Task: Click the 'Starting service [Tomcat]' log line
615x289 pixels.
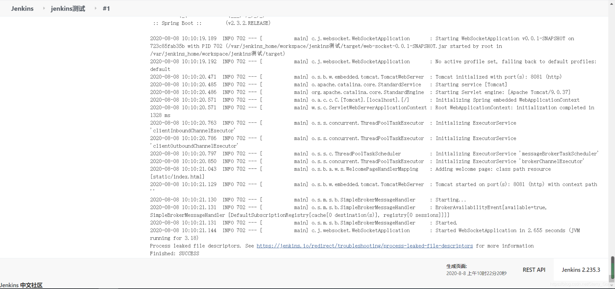Action: [x=329, y=85]
